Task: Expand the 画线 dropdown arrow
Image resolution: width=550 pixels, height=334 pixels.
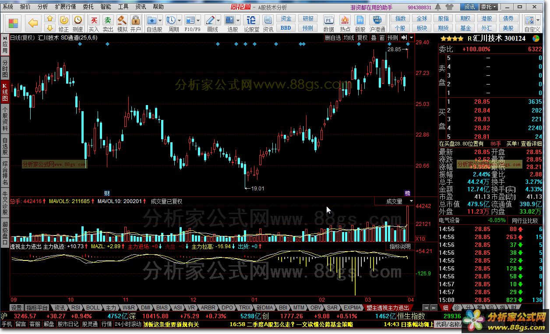Action: click(x=219, y=21)
